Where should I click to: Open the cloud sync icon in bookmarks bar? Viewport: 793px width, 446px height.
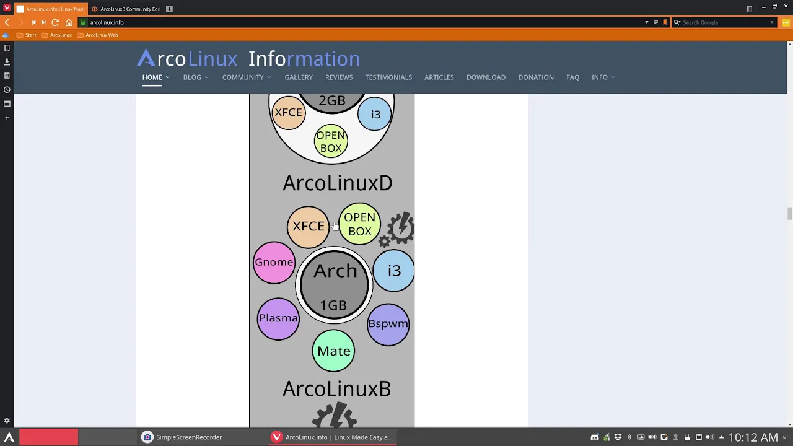click(x=6, y=35)
